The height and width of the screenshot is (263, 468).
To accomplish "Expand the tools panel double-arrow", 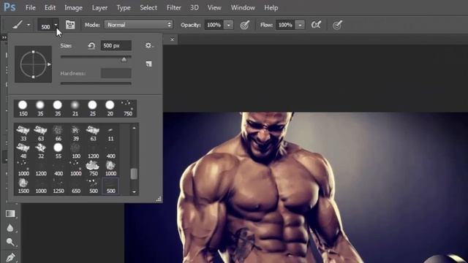I will tap(4, 37).
